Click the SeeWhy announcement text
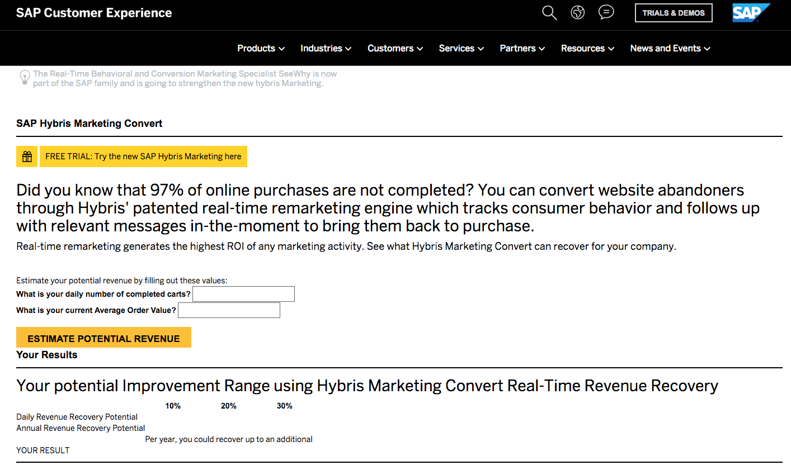791x465 pixels. point(185,78)
